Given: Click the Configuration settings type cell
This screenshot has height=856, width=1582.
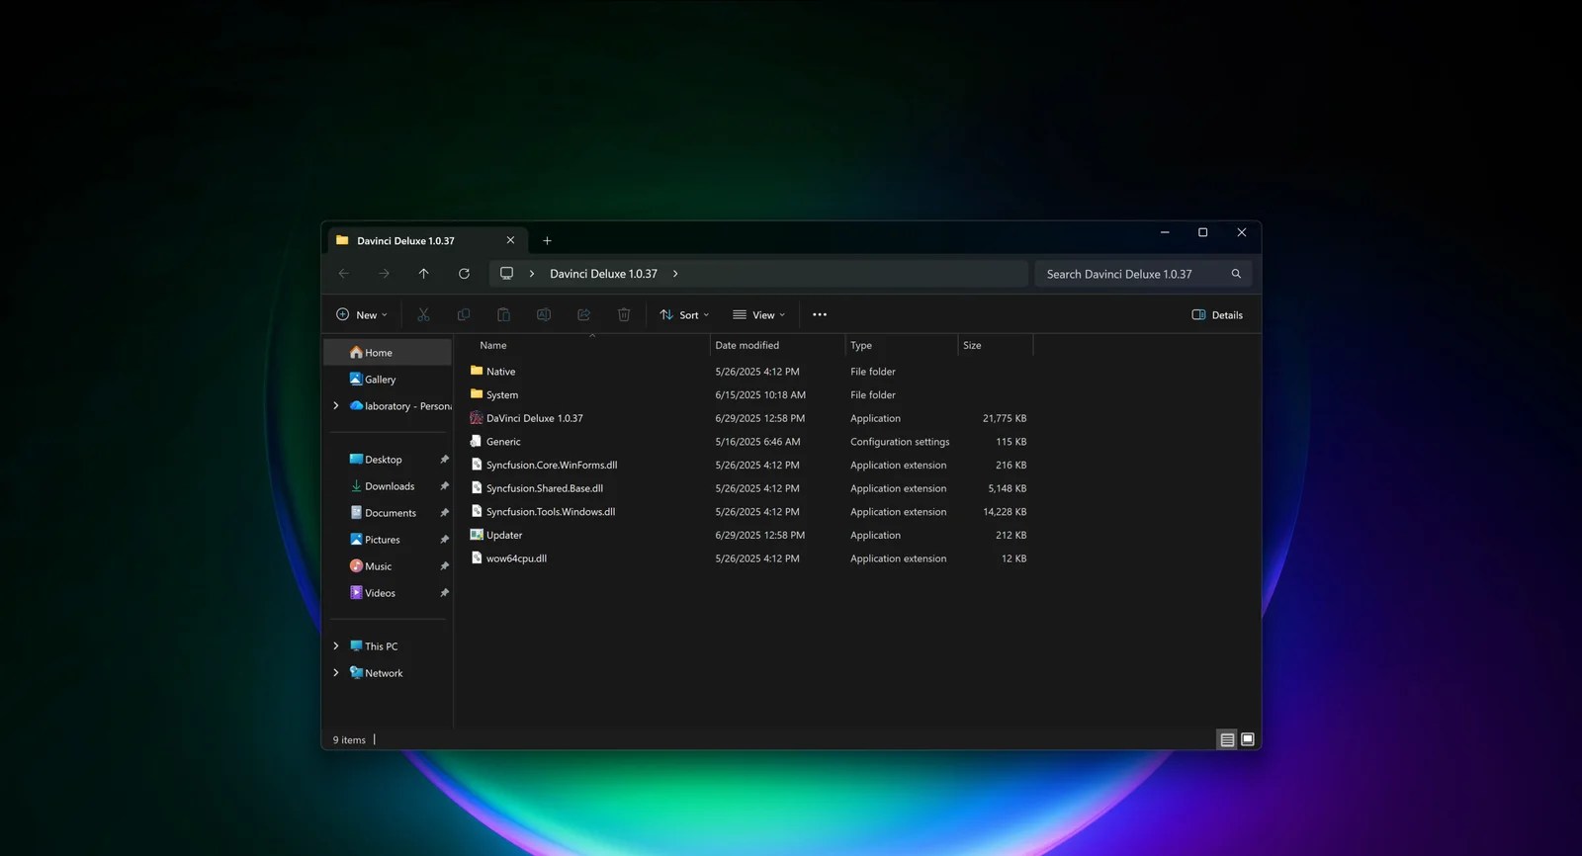Looking at the screenshot, I should pos(900,442).
